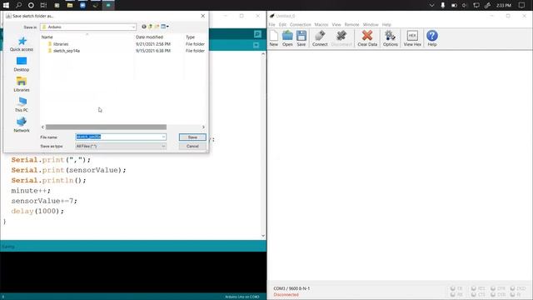
Task: Open Arduino tab menu arrow below serial monitor
Action: (256, 45)
